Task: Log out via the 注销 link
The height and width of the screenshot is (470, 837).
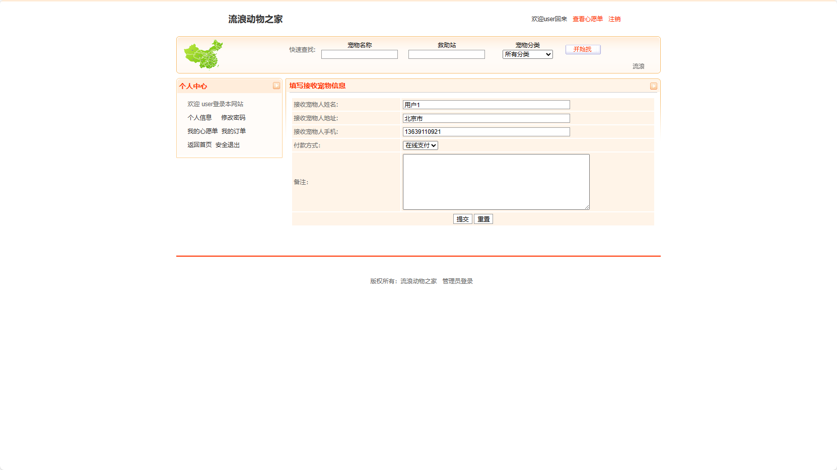Action: click(x=614, y=19)
